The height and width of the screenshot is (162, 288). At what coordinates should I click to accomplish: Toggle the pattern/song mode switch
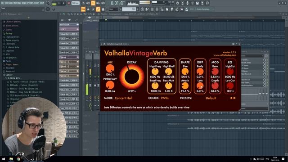[54, 3]
